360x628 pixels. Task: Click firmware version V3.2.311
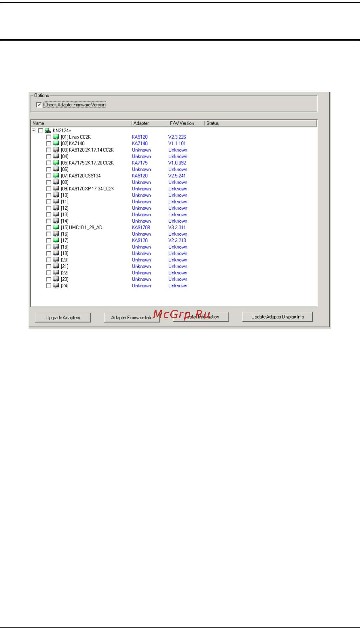click(x=177, y=227)
